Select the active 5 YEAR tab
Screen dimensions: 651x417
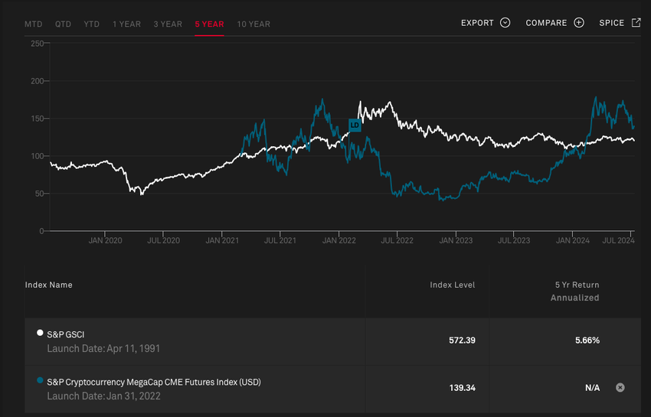tap(209, 24)
